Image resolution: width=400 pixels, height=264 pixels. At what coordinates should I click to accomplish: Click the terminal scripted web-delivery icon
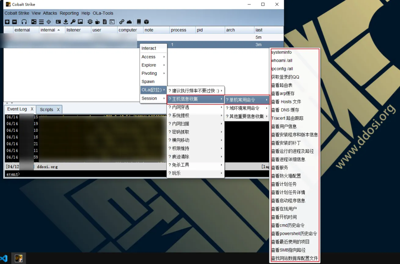point(112,22)
